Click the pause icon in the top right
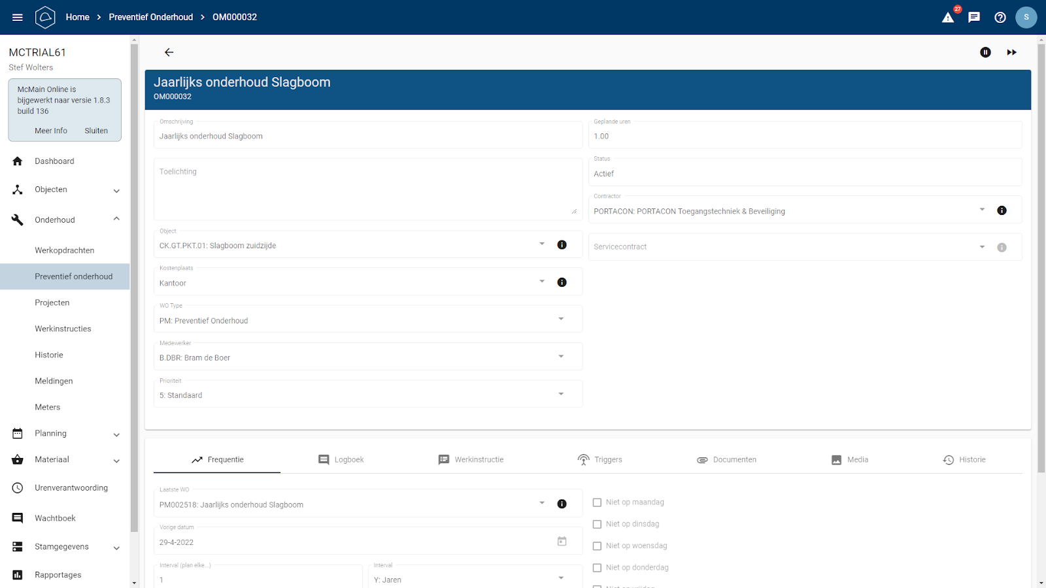This screenshot has width=1046, height=588. coord(985,52)
